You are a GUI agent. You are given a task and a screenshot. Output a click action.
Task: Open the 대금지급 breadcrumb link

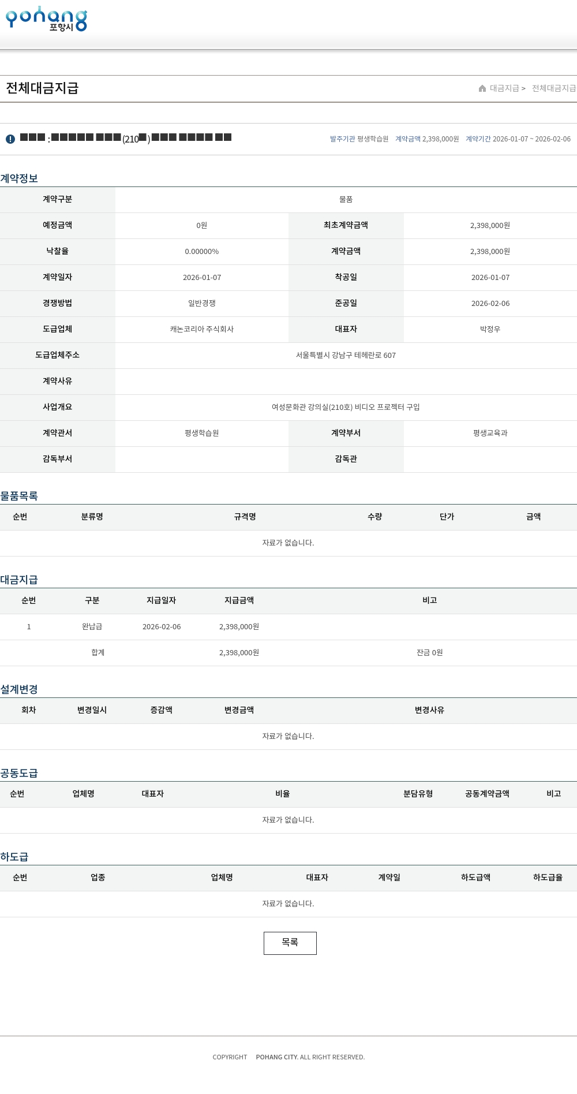click(x=504, y=88)
